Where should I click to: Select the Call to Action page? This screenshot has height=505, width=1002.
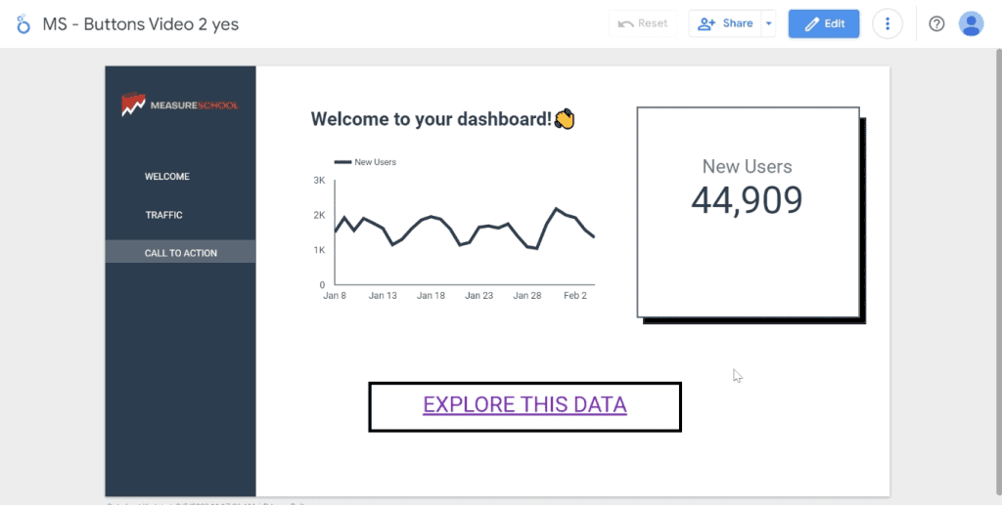tap(181, 253)
